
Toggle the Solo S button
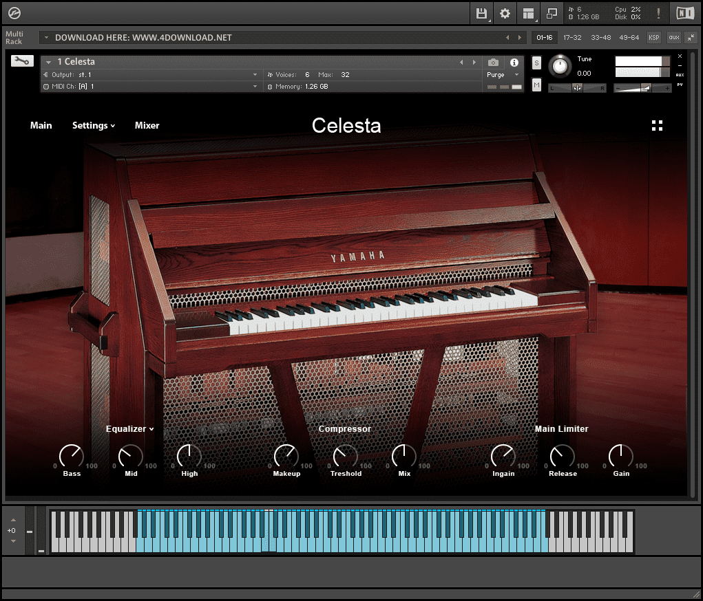[536, 63]
